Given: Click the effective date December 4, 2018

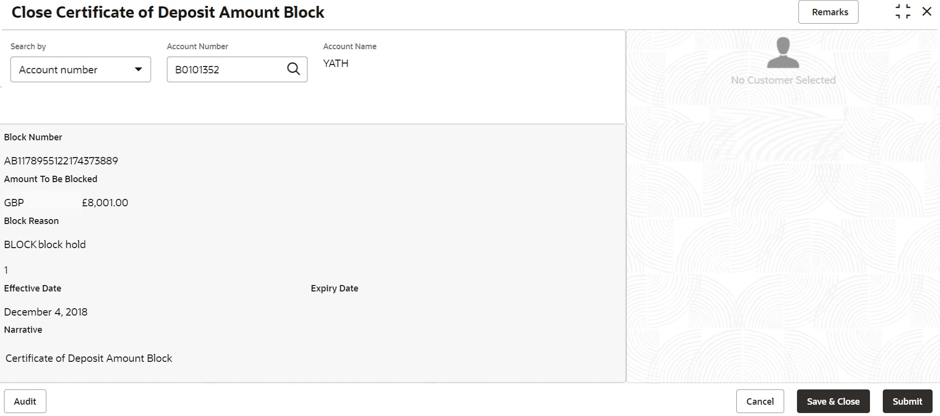Looking at the screenshot, I should click(46, 312).
